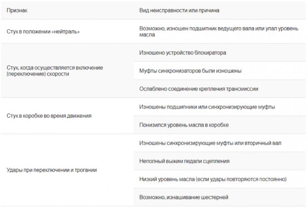
Task: Select 'Понизился уровень масла в коробке'
Action: pyautogui.click(x=184, y=125)
